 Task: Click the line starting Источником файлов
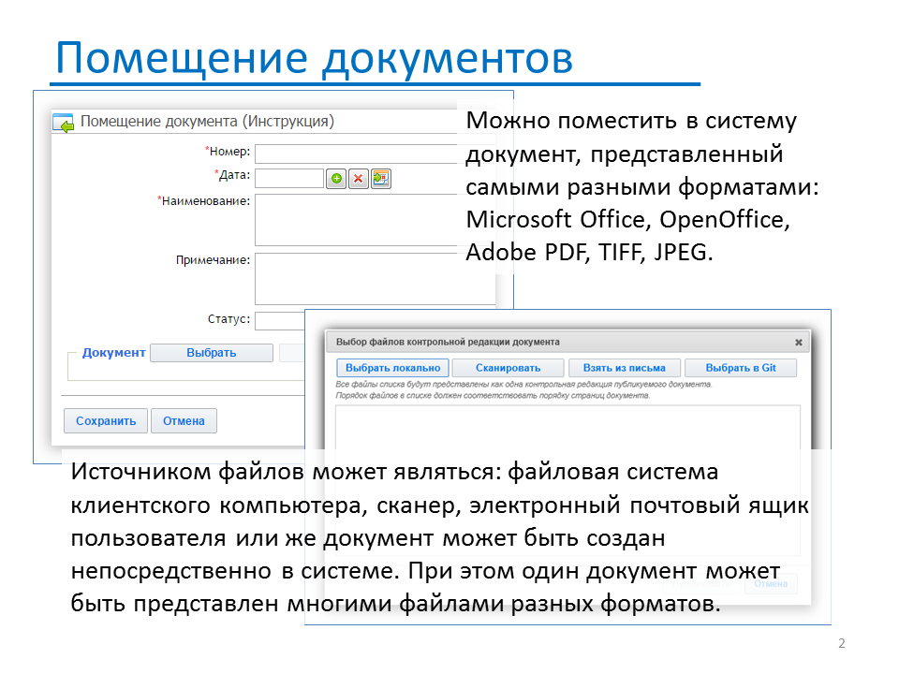pyautogui.click(x=394, y=472)
